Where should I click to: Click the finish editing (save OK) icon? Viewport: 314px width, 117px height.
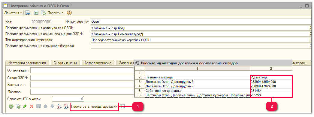[38, 107]
